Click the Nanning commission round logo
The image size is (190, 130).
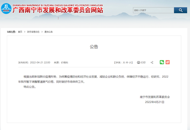coord(6,9)
